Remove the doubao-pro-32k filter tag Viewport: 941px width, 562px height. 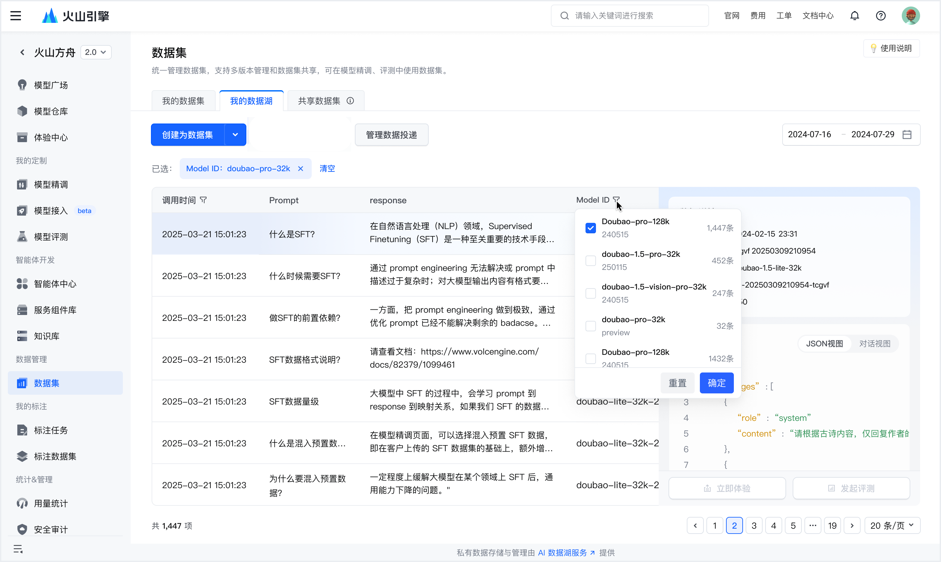point(300,169)
